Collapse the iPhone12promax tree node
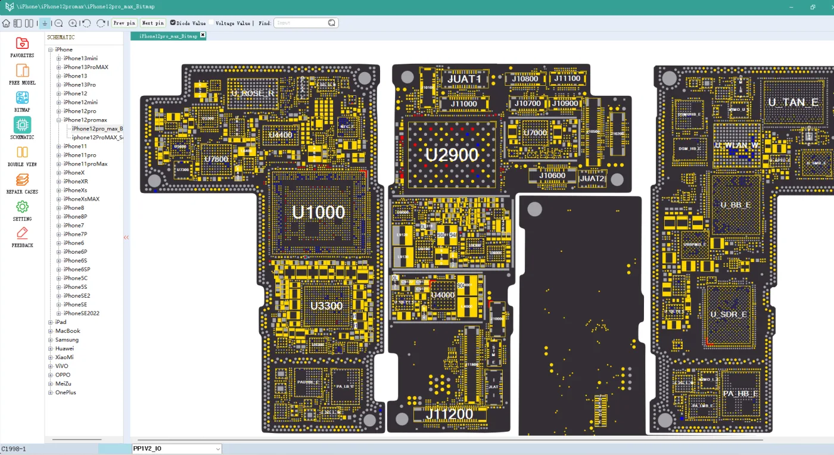834x455 pixels. pyautogui.click(x=59, y=120)
